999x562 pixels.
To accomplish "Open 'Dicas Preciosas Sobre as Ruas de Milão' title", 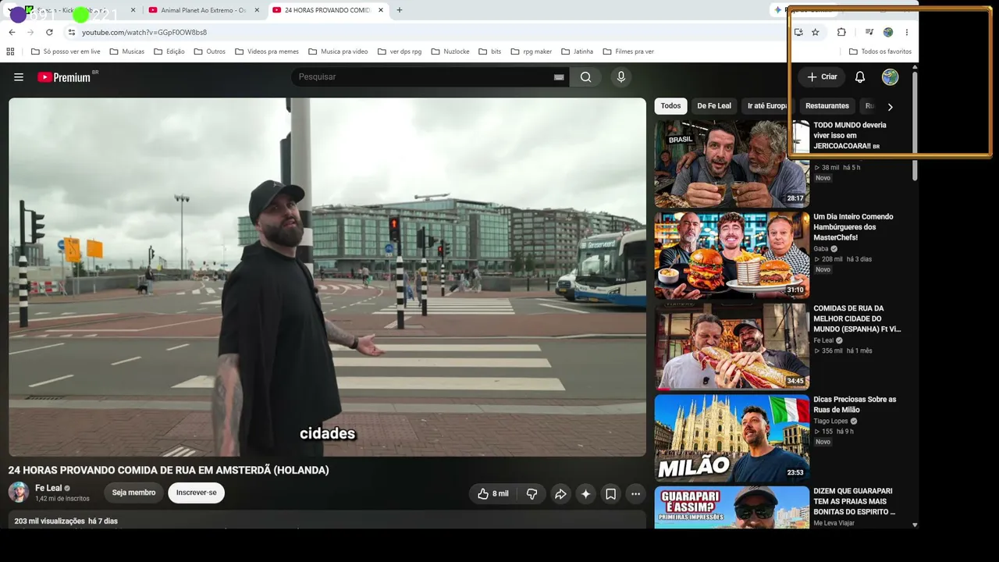I will point(855,404).
